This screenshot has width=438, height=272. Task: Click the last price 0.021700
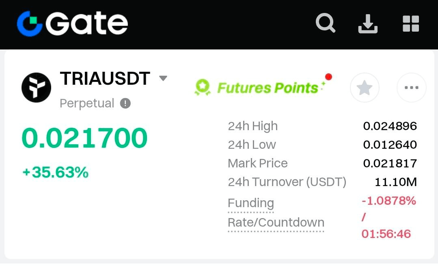[84, 138]
